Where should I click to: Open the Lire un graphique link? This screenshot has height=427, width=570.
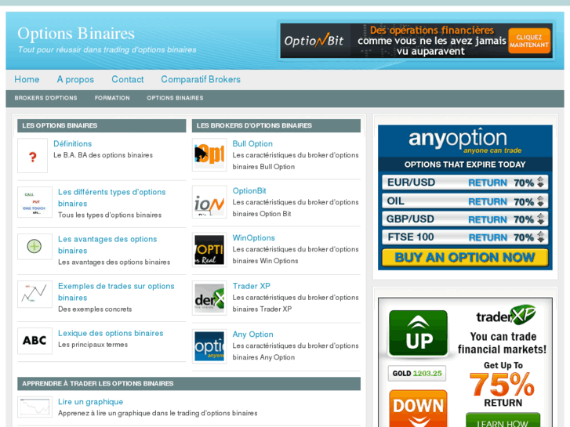click(x=90, y=402)
